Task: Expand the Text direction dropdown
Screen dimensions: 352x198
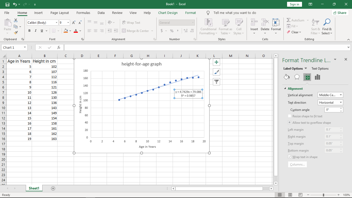Action: (330, 103)
